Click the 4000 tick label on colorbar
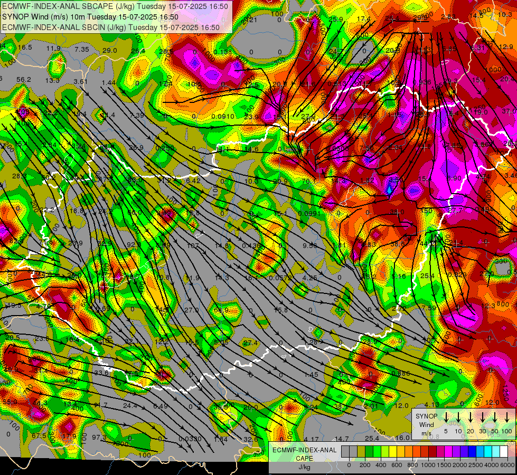This screenshot has height=475, width=517. 492,465
